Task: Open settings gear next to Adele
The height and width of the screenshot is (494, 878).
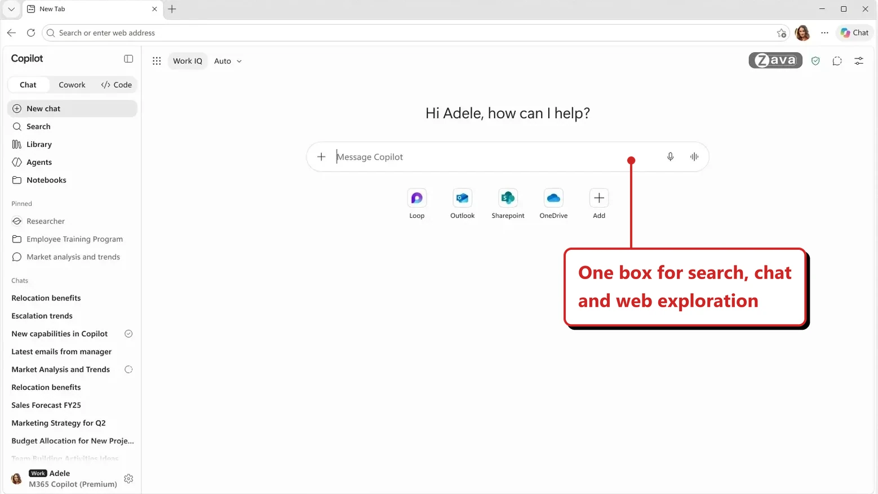Action: pos(128,479)
